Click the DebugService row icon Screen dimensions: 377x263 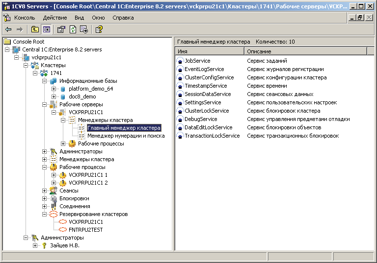(180, 119)
